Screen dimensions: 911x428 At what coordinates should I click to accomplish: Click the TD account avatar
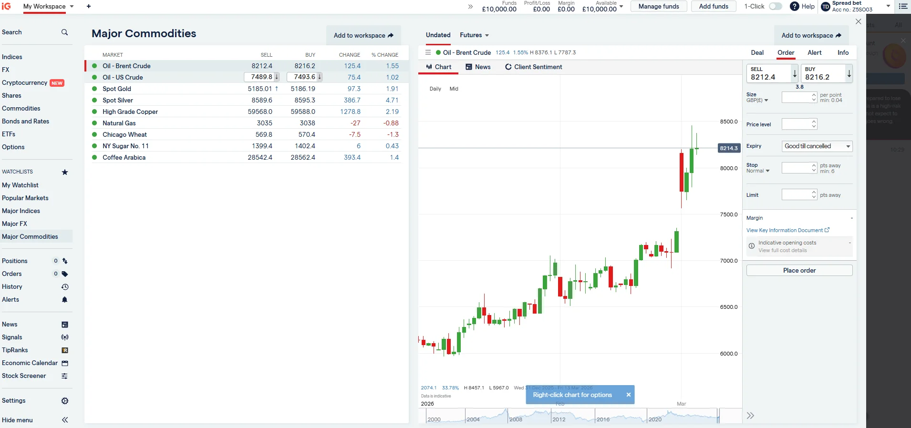(826, 7)
